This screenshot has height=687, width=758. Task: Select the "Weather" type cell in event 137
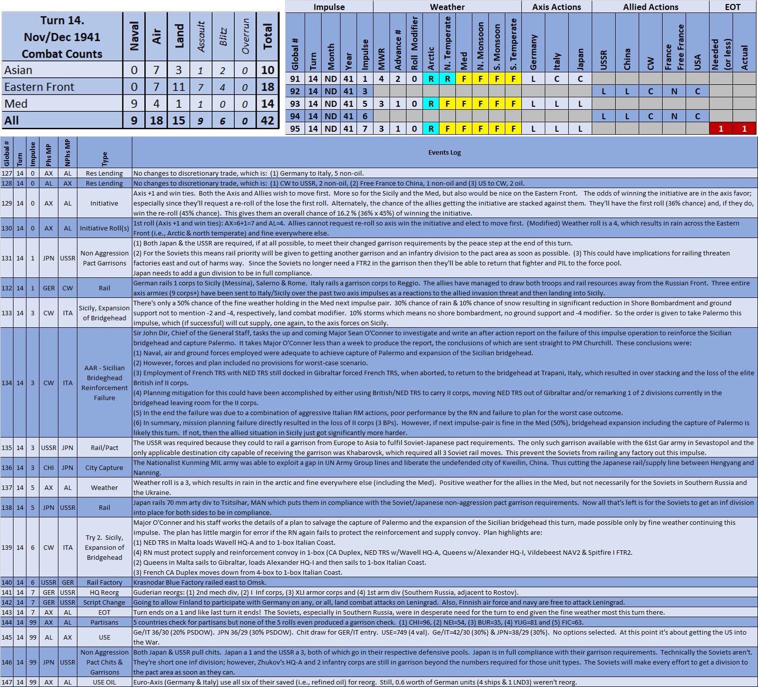click(x=104, y=487)
